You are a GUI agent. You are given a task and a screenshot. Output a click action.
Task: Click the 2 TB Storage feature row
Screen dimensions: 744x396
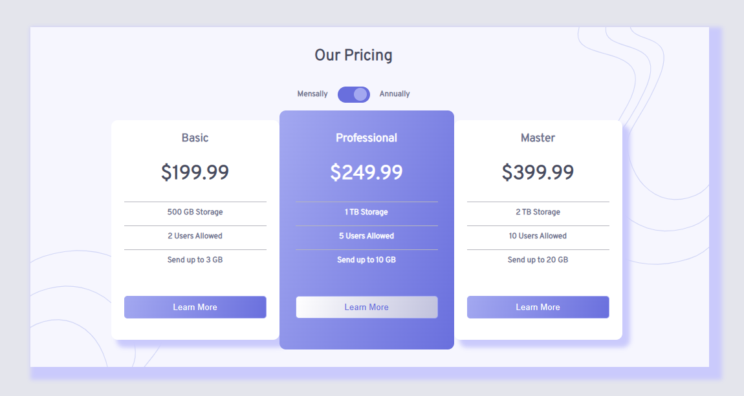click(538, 212)
